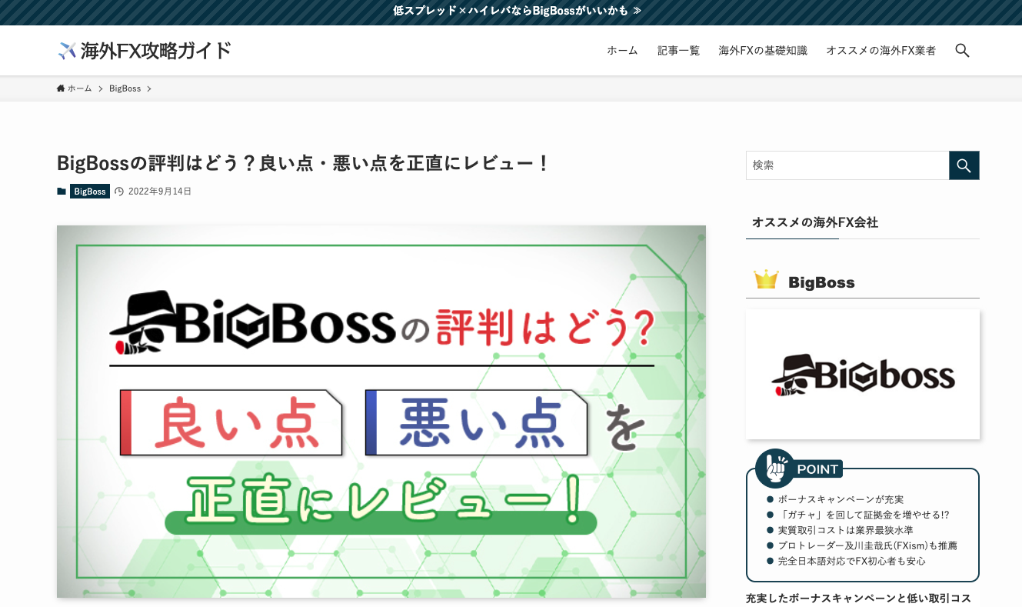Open the BigBoss category tag under the title
Image resolution: width=1022 pixels, height=607 pixels.
89,191
